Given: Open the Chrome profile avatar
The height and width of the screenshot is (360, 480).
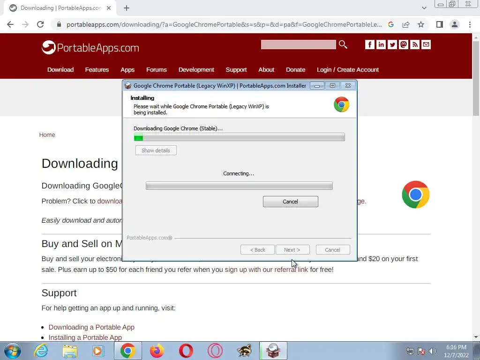Looking at the screenshot, I should click(x=455, y=24).
